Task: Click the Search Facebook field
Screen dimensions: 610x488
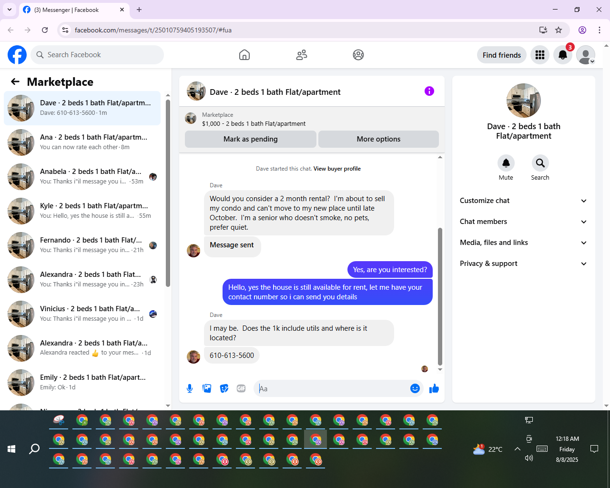Action: point(97,55)
